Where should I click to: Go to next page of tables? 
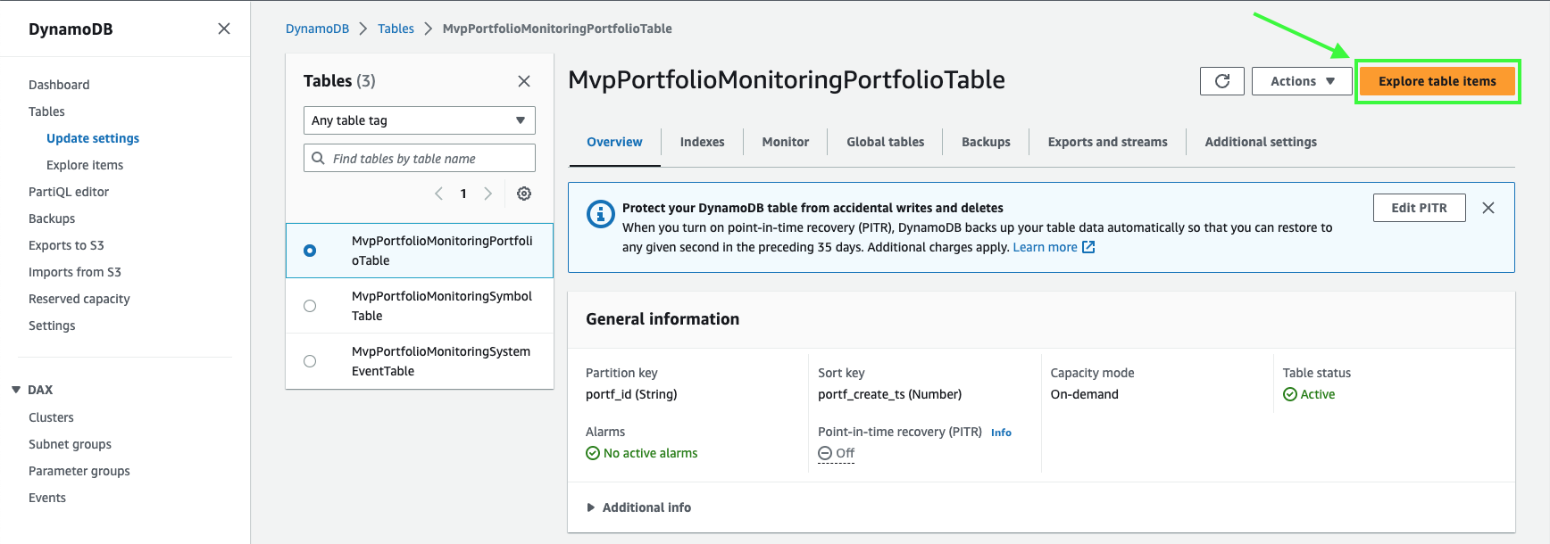(487, 194)
